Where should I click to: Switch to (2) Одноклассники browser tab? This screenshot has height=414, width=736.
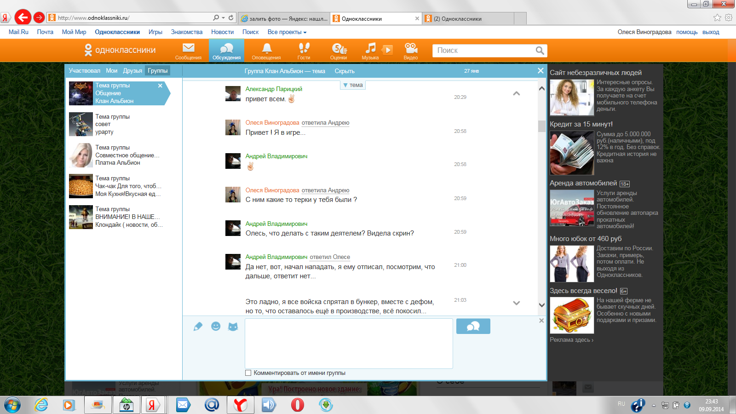(x=468, y=19)
